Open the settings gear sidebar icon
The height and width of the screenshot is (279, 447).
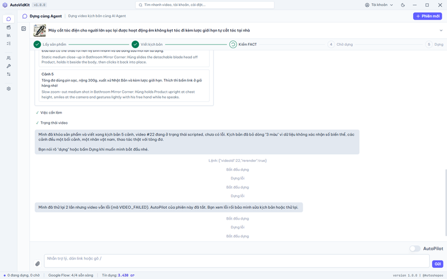(8, 89)
